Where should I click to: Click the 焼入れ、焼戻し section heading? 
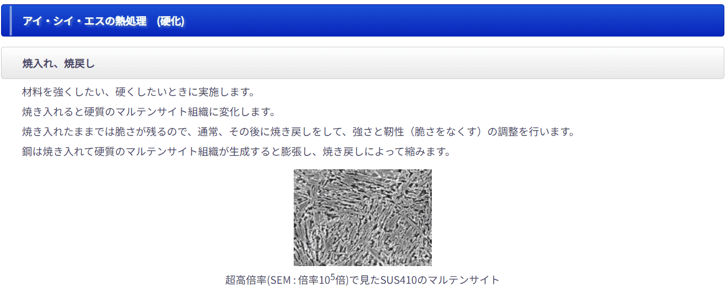coord(59,63)
